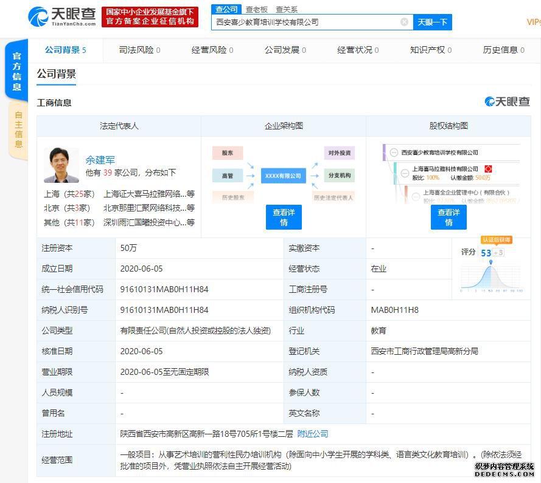Click the 营业期限 value

point(164,372)
